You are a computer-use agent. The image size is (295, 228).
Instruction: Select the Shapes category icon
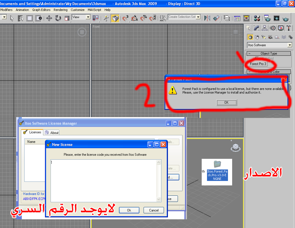(x=257, y=37)
